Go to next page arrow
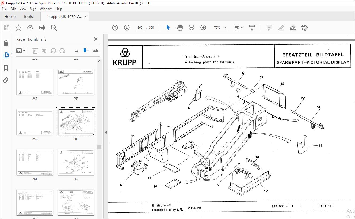This screenshot has height=219, width=355. coord(127,28)
